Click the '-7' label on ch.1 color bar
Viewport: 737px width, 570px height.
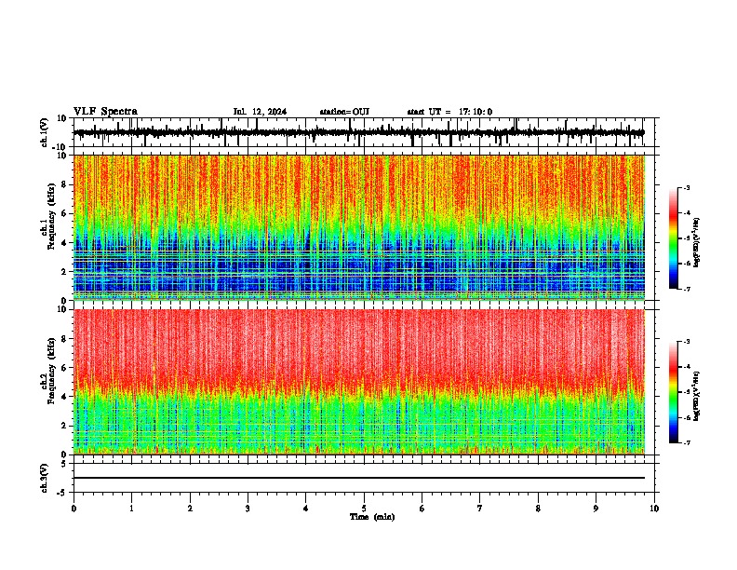click(687, 289)
